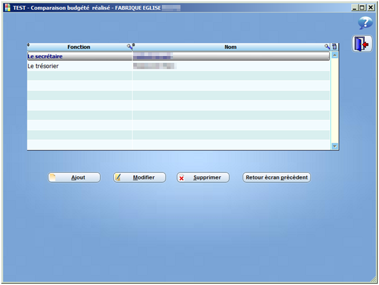The width and height of the screenshot is (379, 285).
Task: Open the help question mark icon
Action: (364, 24)
